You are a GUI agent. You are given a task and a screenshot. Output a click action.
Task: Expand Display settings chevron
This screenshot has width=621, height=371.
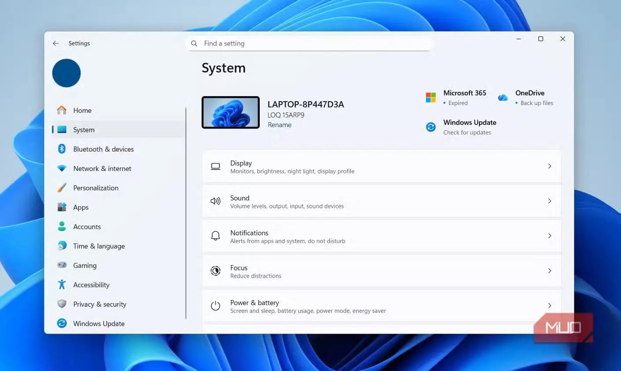pos(549,166)
